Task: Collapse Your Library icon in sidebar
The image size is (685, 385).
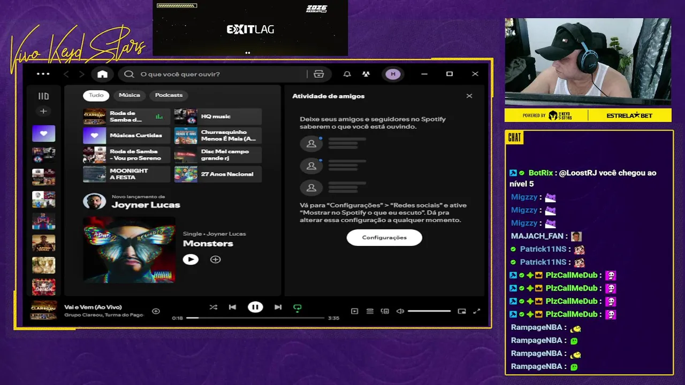Action: click(x=43, y=96)
